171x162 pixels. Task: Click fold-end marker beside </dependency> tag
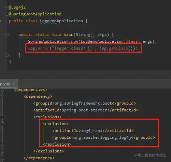pyautogui.click(x=2, y=158)
